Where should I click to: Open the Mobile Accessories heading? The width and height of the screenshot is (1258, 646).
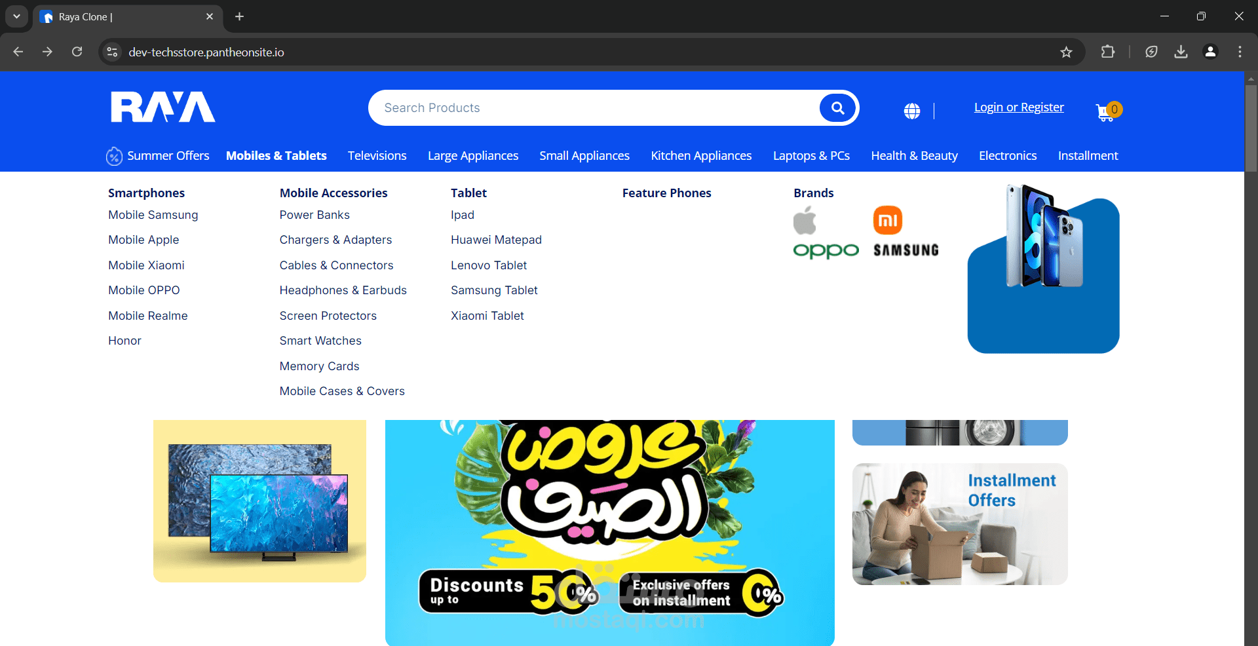click(x=334, y=193)
